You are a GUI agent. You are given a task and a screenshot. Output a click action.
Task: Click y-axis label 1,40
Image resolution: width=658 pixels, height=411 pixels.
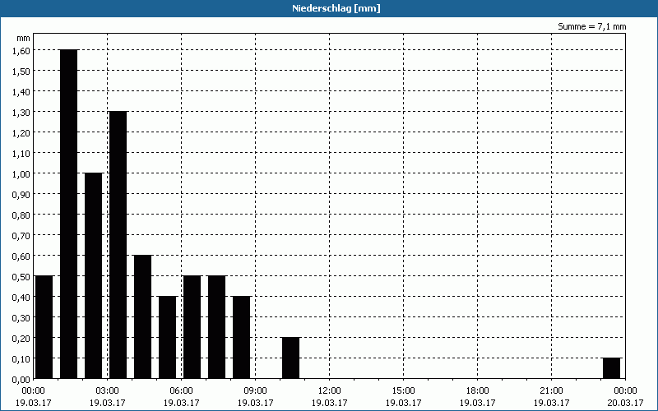coord(21,91)
